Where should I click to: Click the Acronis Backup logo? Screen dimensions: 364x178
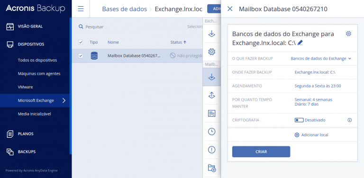coord(35,9)
